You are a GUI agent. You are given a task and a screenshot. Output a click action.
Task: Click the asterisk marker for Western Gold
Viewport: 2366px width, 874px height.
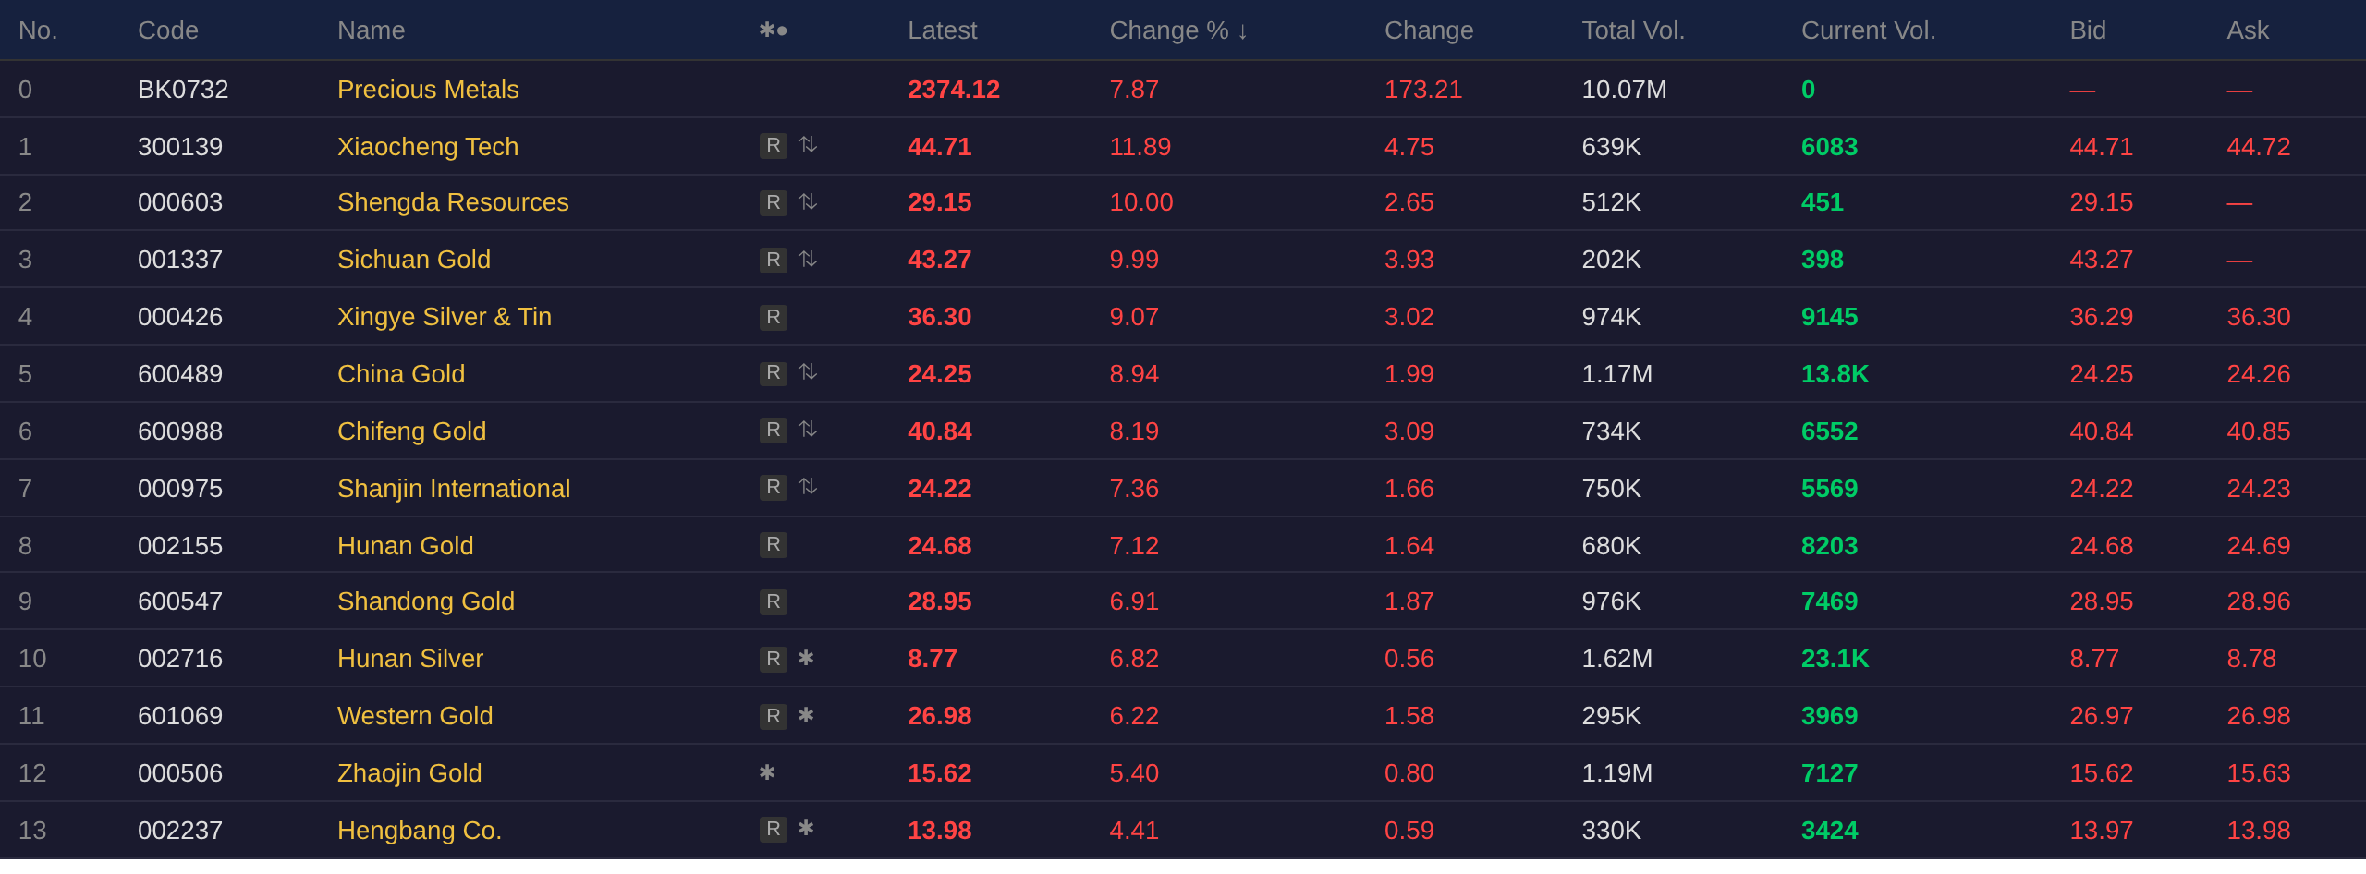806,715
